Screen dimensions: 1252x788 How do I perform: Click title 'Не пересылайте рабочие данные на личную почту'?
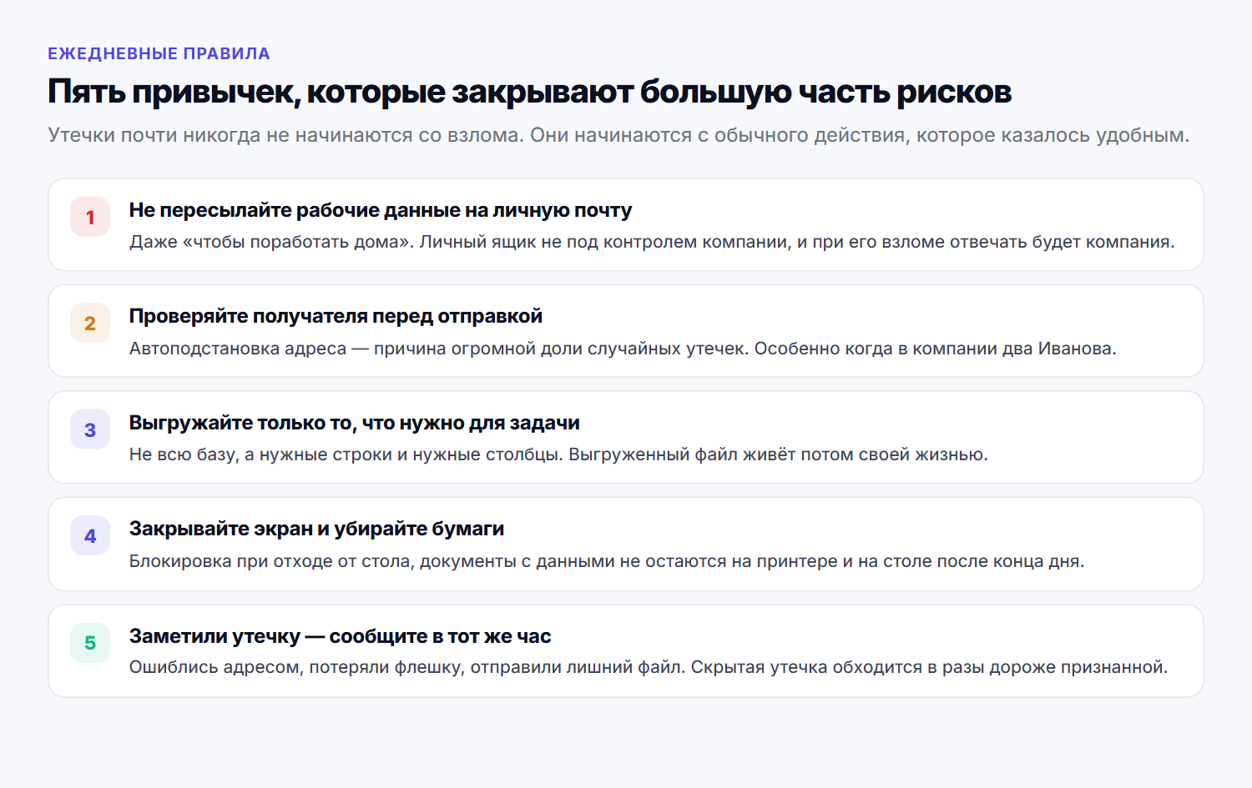point(380,210)
